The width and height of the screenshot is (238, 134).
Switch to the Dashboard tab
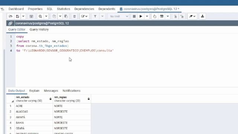16,9
